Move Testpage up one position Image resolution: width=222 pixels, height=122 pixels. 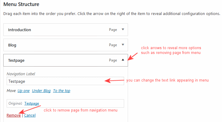tap(23, 91)
